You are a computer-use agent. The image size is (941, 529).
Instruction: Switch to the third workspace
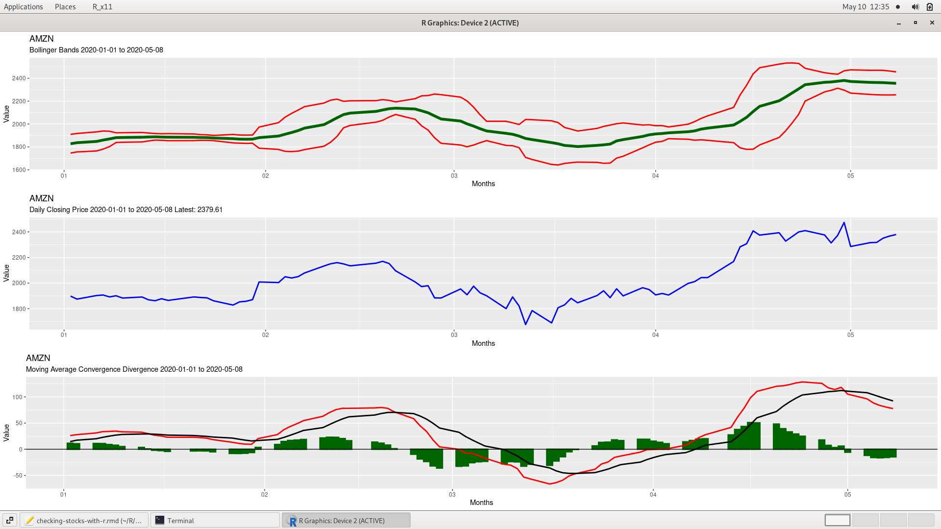893,520
